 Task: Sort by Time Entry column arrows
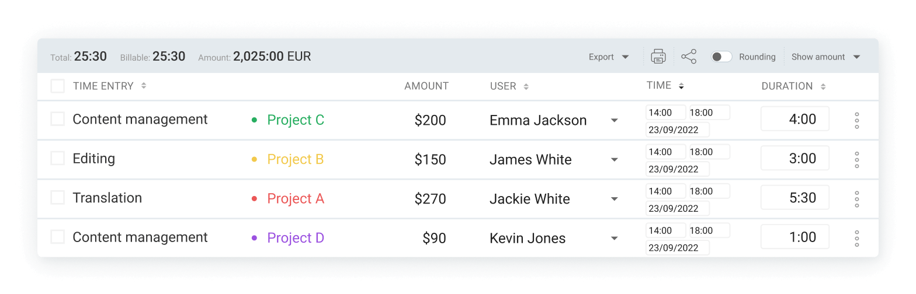(x=144, y=86)
